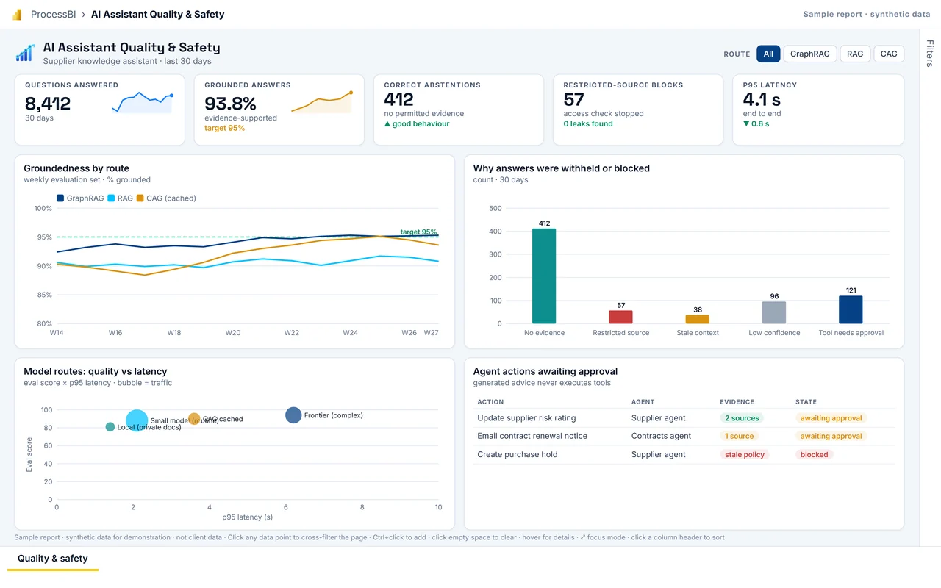Select the "Create purchase hold" row text
Viewport: 941px width, 588px height.
(518, 454)
